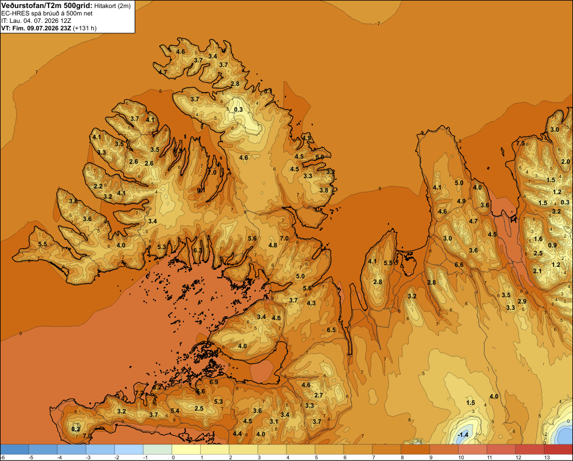This screenshot has width=573, height=461.
Task: Click the 7.5 temperature label in northeast
Action: coord(520,143)
